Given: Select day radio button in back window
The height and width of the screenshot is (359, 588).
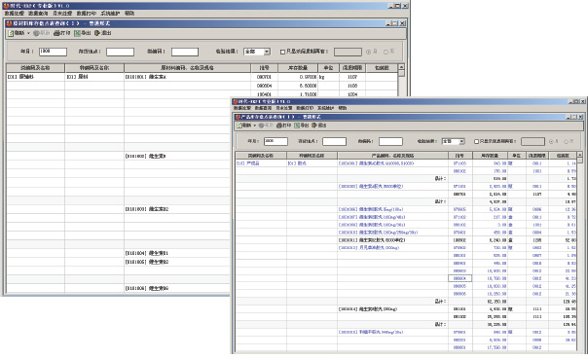Looking at the screenshot, I should (386, 52).
